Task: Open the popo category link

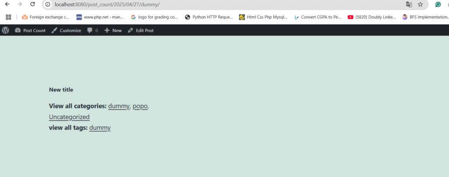Action: tap(140, 106)
